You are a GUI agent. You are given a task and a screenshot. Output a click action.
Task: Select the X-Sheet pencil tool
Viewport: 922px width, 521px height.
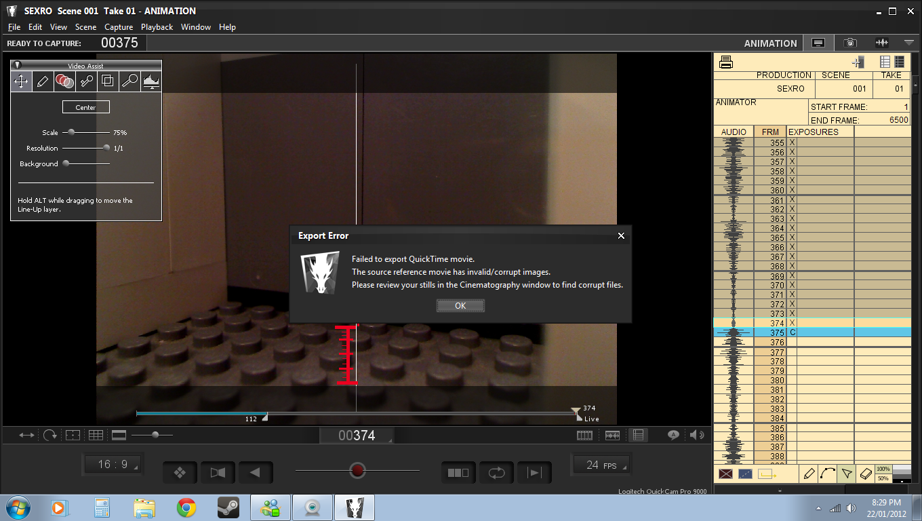pyautogui.click(x=808, y=474)
